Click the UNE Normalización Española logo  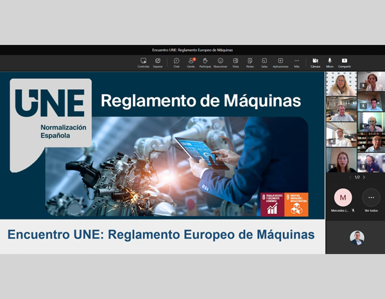tap(51, 125)
